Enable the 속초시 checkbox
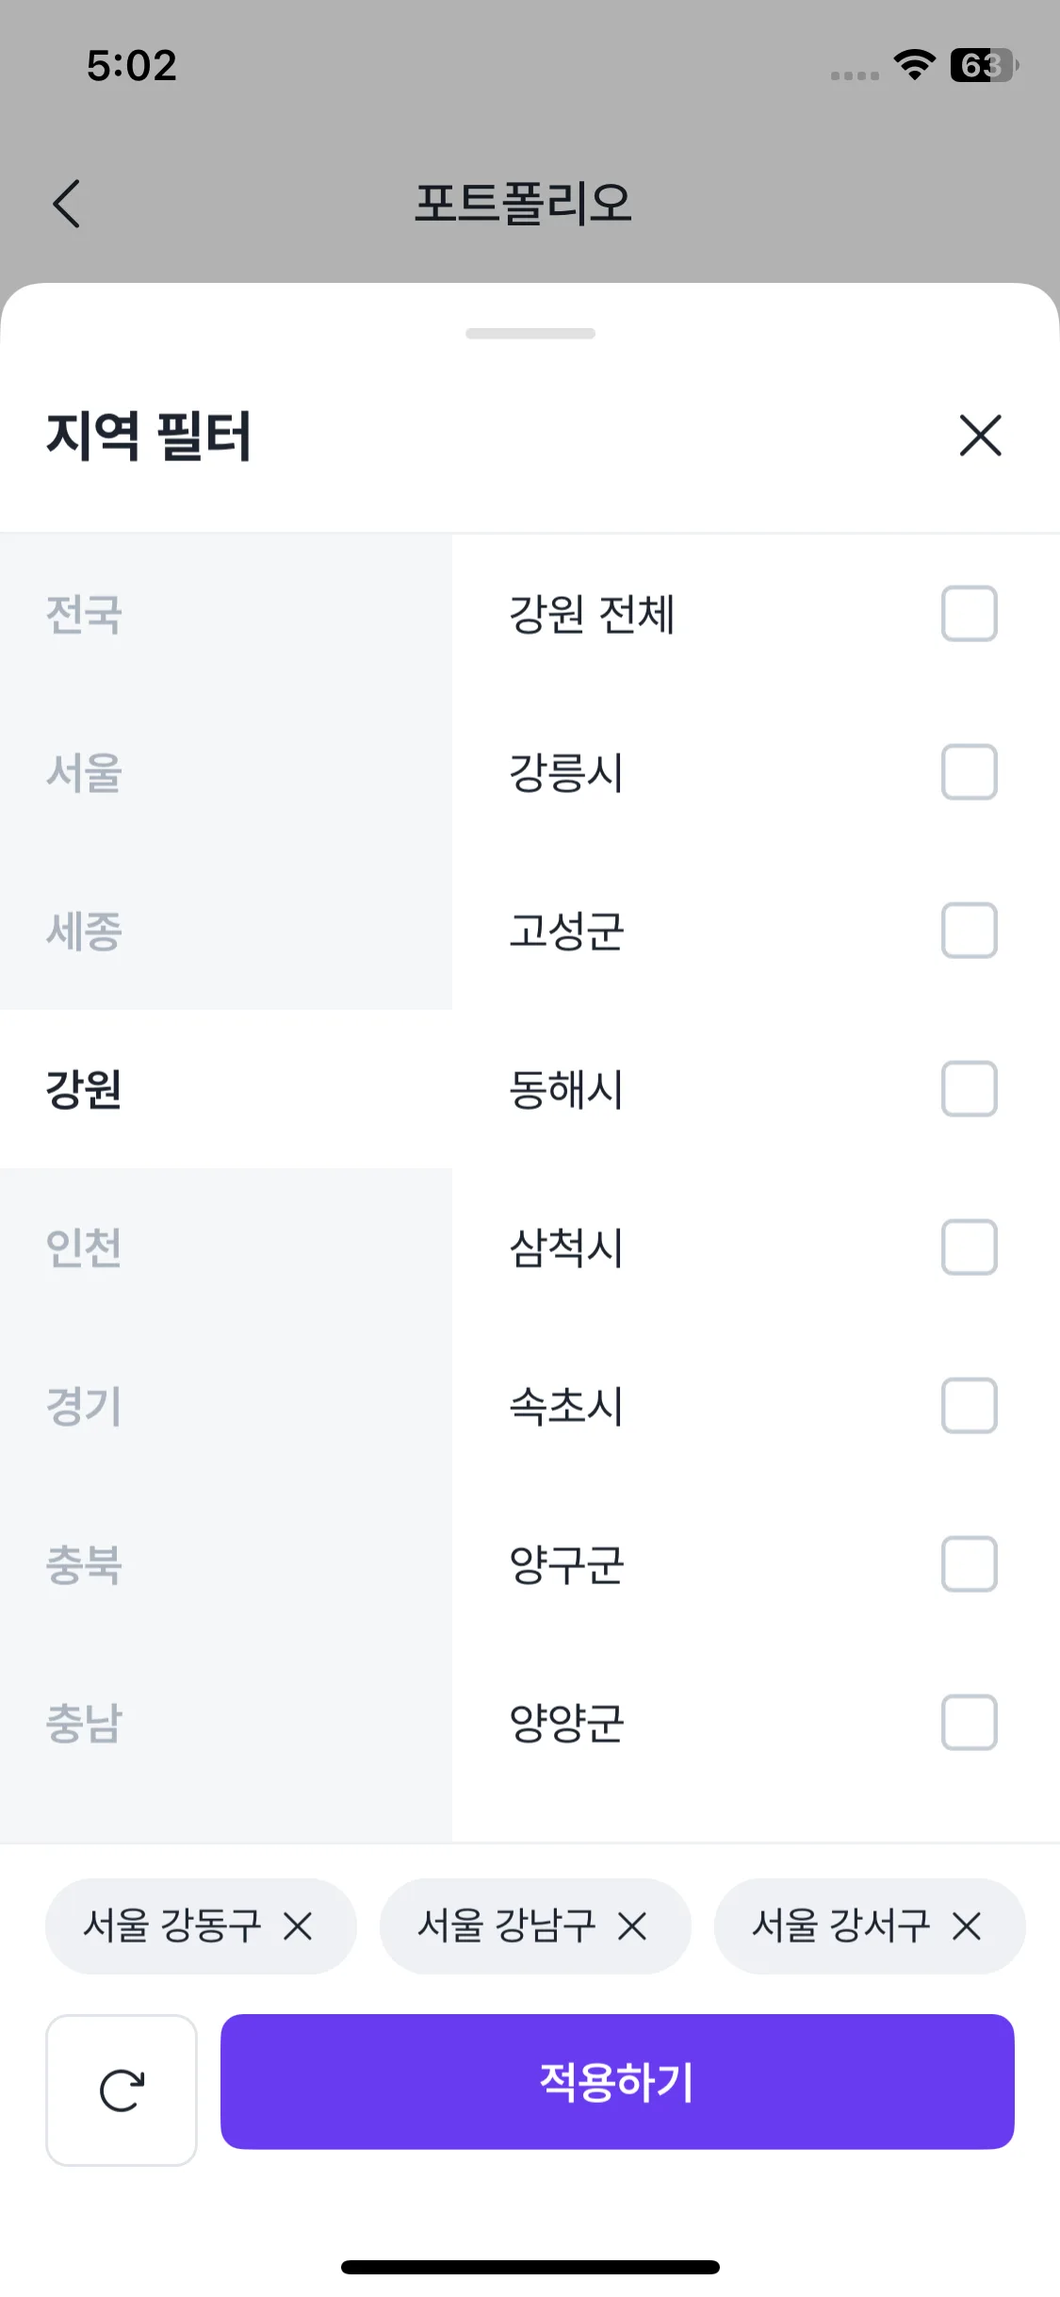1060x2297 pixels. point(969,1406)
